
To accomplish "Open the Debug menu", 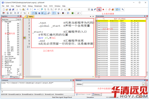I will coord(30,6).
